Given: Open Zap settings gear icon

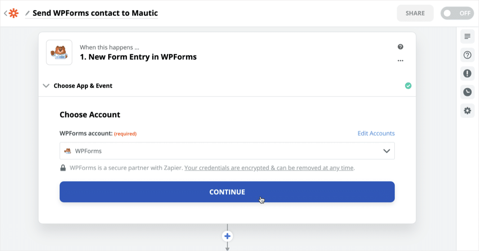Looking at the screenshot, I should [467, 111].
